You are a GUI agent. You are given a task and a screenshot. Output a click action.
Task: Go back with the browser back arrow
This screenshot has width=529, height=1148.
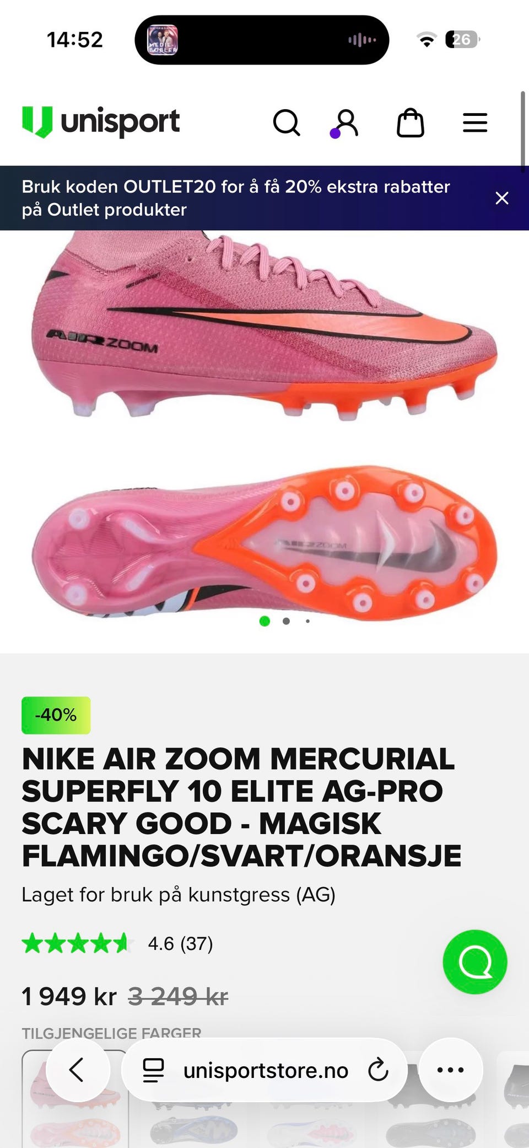pyautogui.click(x=78, y=1070)
